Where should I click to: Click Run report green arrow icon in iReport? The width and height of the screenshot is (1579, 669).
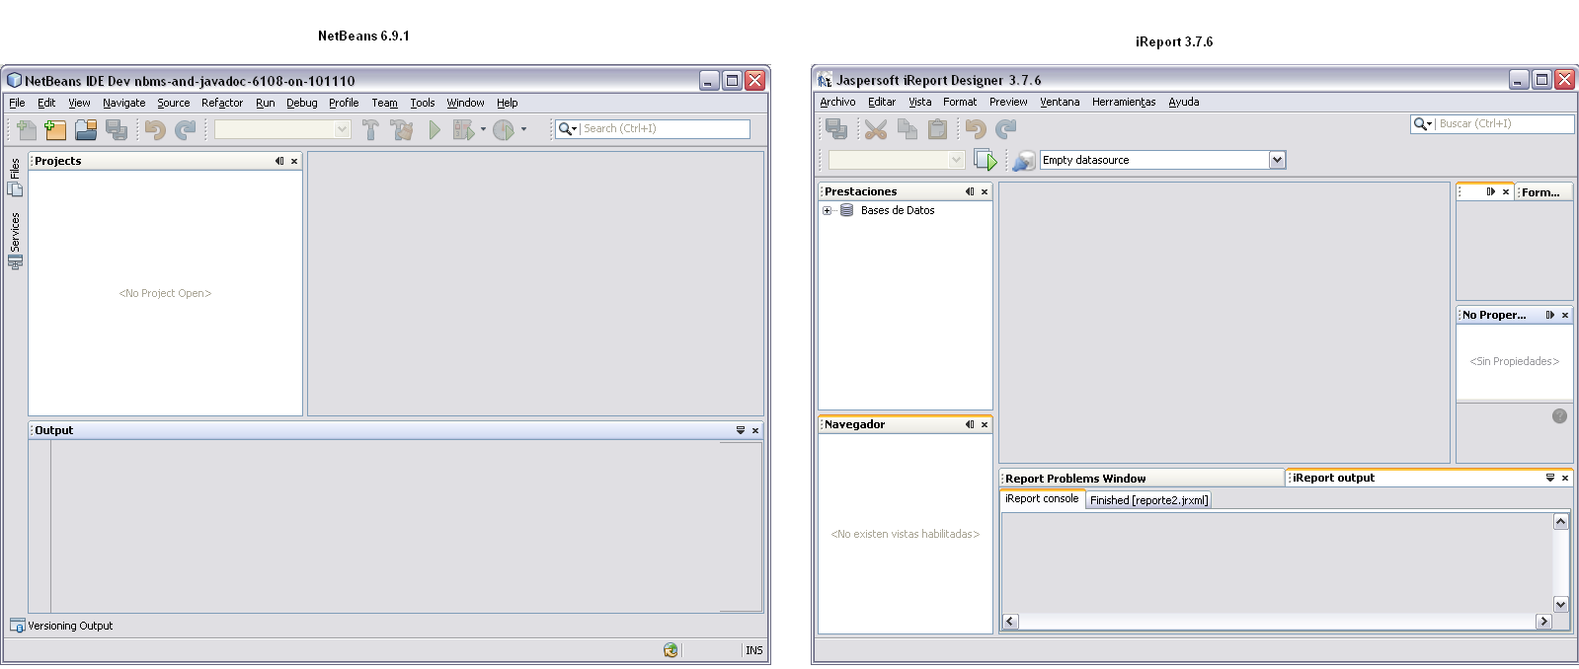[986, 160]
